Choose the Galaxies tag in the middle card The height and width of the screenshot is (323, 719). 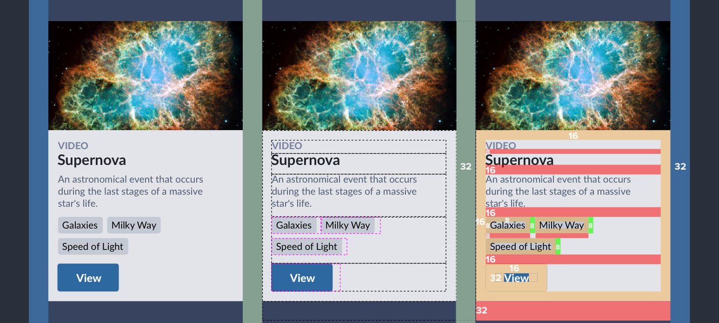pyautogui.click(x=294, y=225)
